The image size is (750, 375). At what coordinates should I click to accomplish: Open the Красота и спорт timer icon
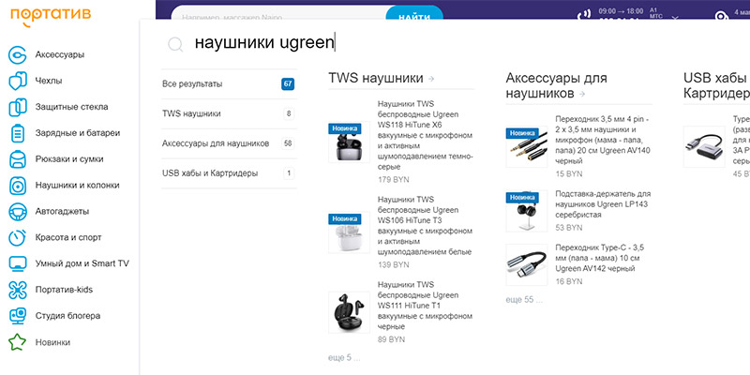pos(18,238)
